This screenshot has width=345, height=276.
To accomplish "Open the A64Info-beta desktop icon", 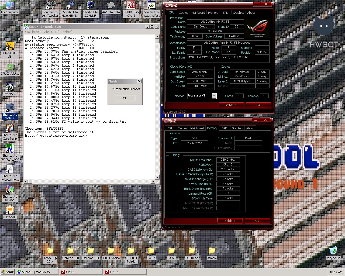I will (111, 8).
